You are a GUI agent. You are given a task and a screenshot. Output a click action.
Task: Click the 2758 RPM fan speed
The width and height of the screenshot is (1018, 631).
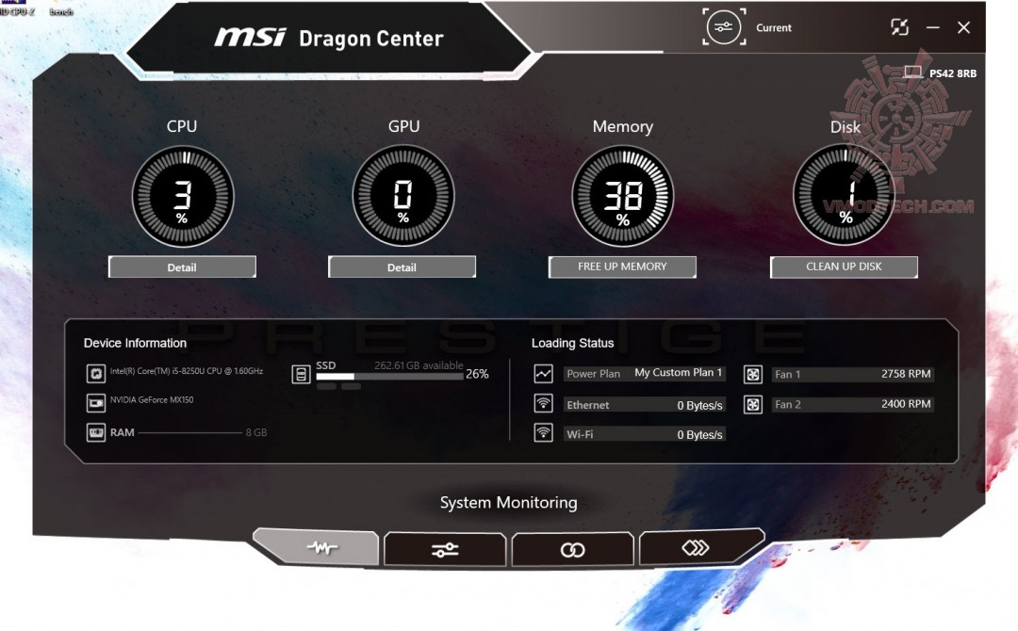tap(906, 374)
